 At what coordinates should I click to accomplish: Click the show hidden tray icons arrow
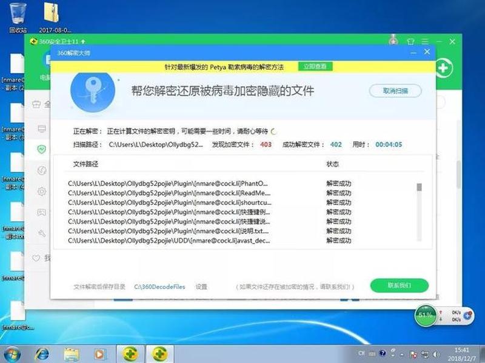coord(402,355)
